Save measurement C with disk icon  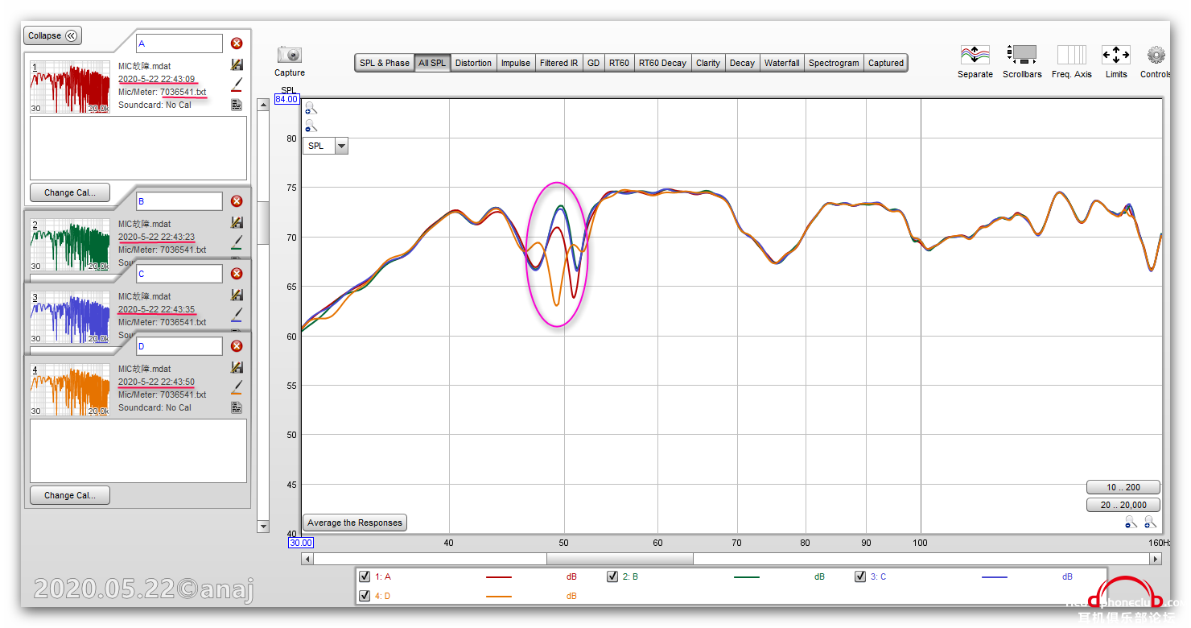(237, 295)
